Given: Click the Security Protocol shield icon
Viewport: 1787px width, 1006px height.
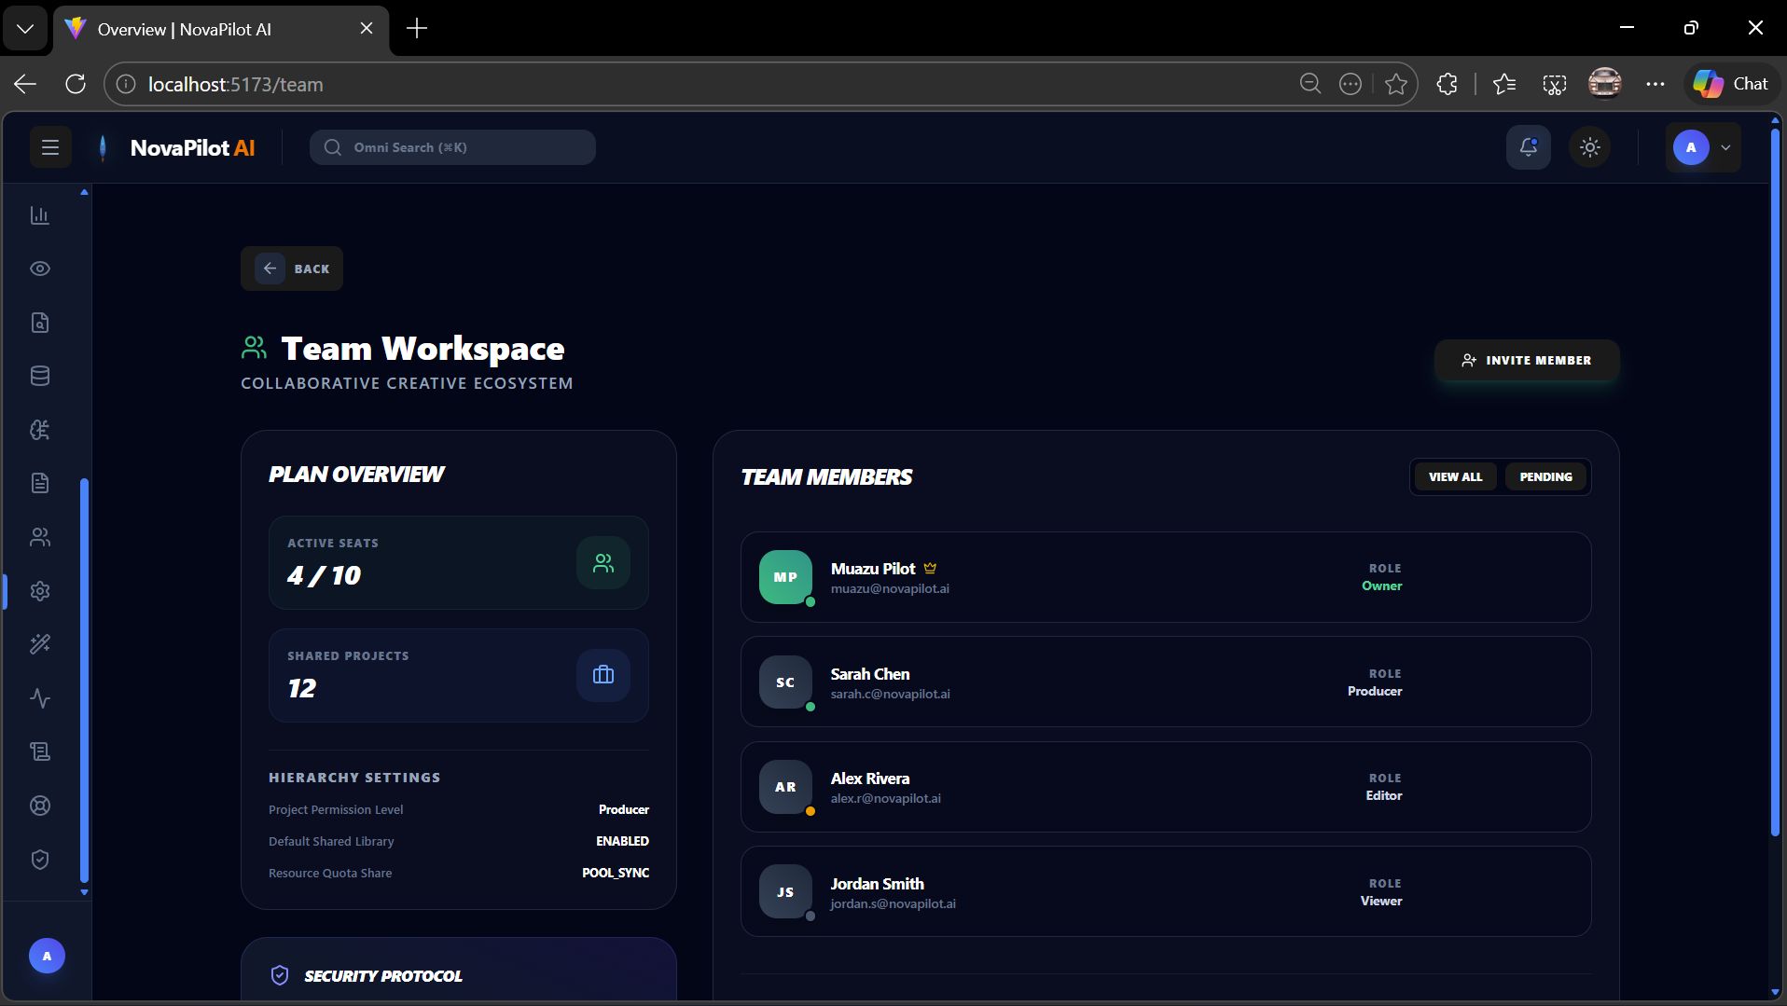Looking at the screenshot, I should 280,975.
